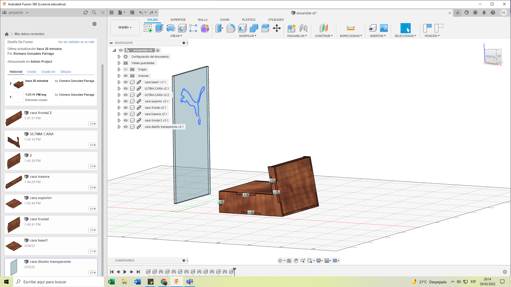Click the Orbit navigation icon
This screenshot has height=287, width=511.
tap(280, 261)
